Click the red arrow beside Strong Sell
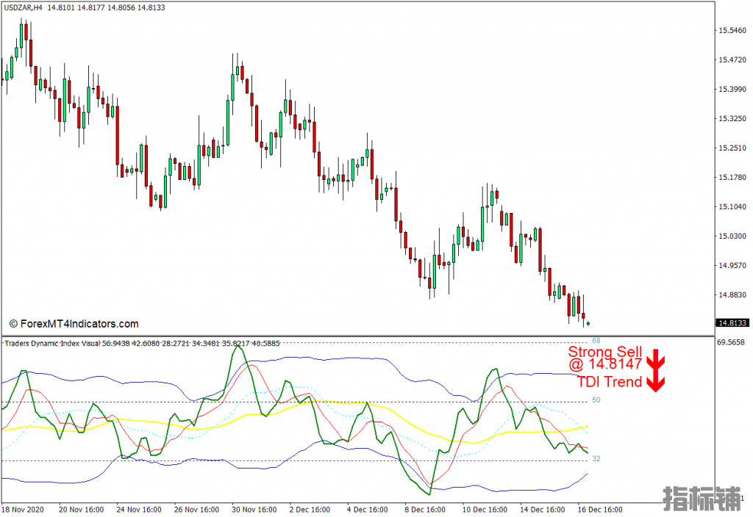753x517 pixels. coord(655,360)
